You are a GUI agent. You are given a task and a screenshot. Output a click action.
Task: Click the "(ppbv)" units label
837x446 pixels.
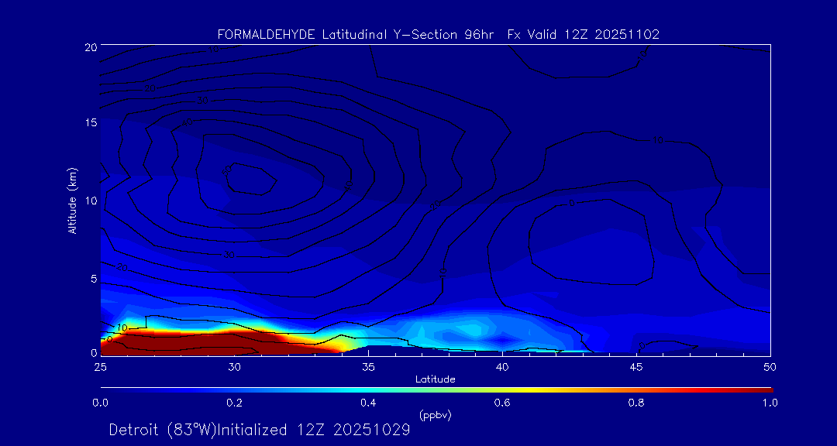pyautogui.click(x=435, y=414)
